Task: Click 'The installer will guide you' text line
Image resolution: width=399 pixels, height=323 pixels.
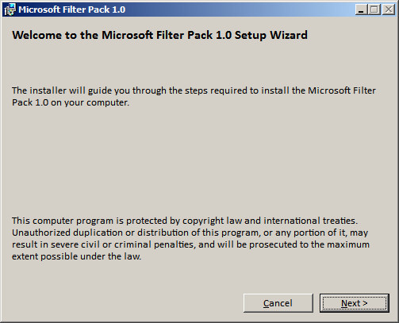Action: tap(194, 90)
